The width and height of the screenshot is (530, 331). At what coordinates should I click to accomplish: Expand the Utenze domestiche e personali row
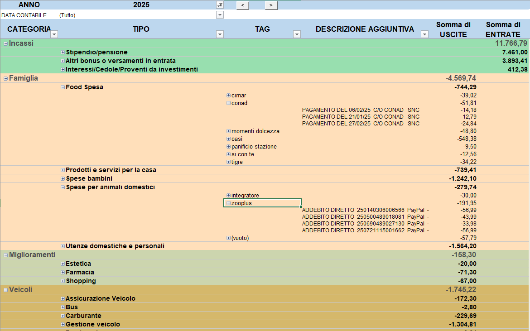(63, 246)
